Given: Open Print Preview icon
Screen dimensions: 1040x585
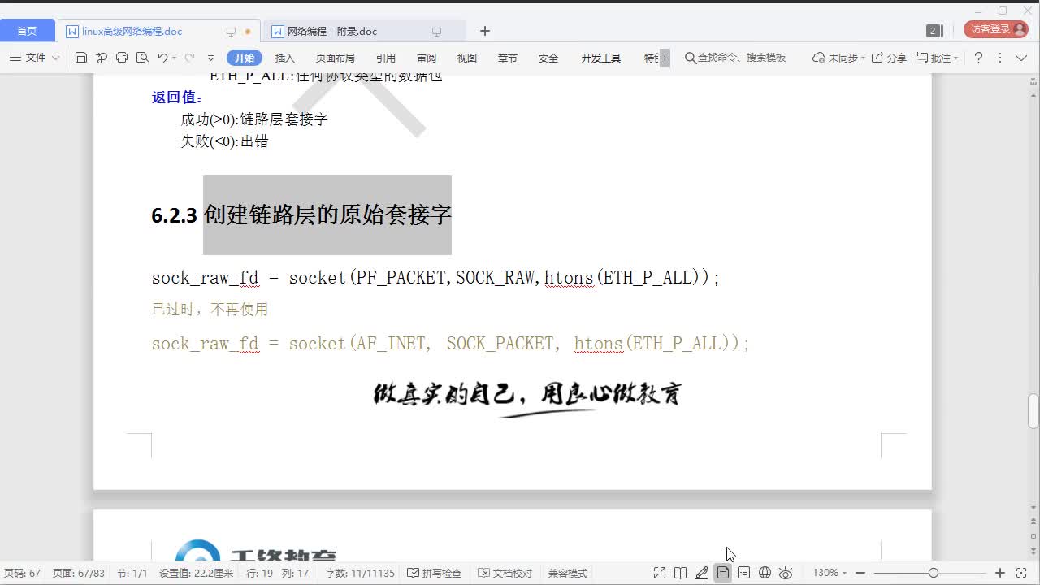Looking at the screenshot, I should (143, 58).
